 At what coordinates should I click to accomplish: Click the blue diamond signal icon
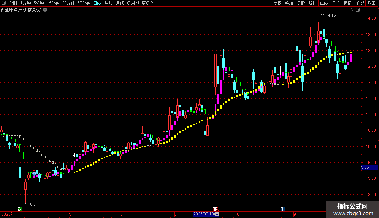(x=34, y=174)
